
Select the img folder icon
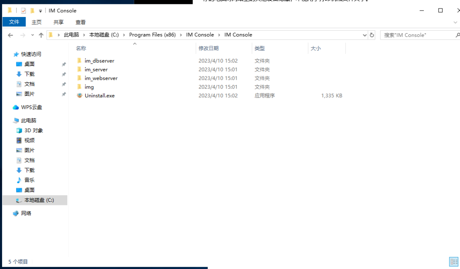[x=79, y=87]
